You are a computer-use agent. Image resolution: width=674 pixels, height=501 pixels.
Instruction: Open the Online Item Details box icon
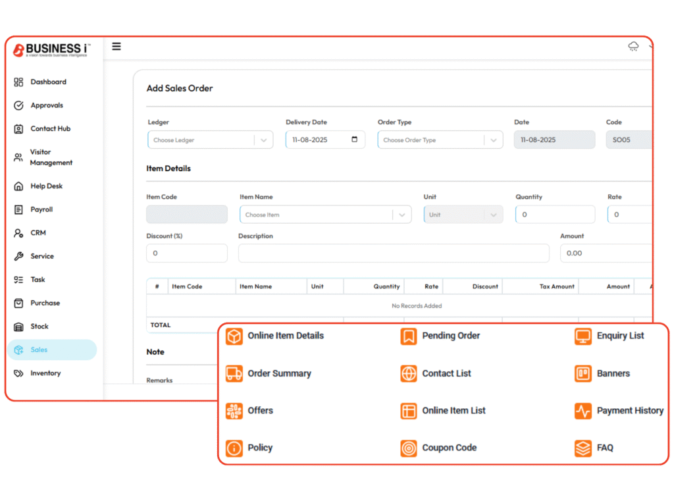[x=234, y=336]
